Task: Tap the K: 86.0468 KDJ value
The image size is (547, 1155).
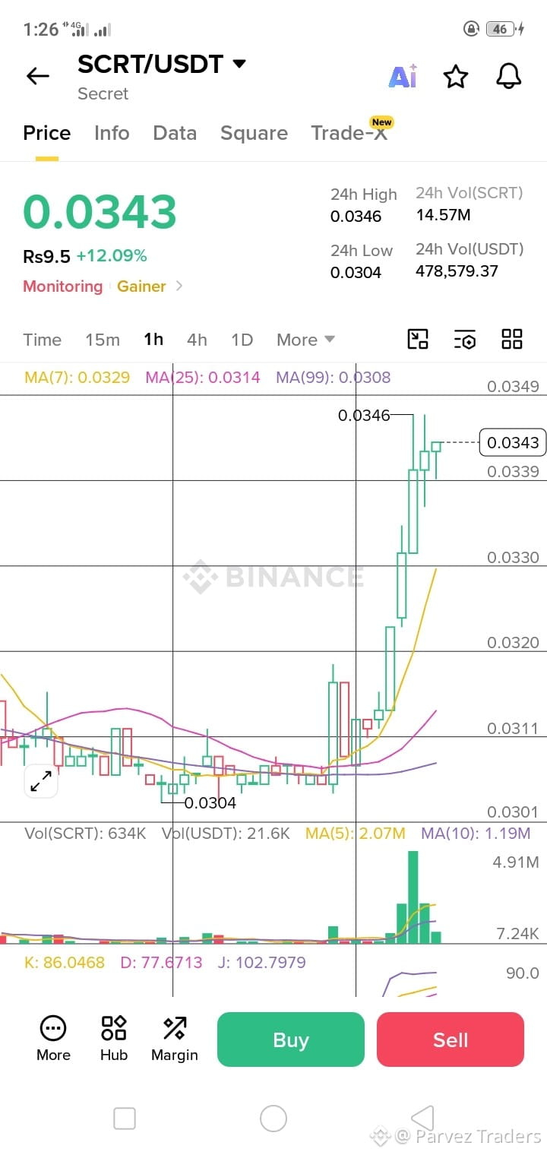Action: (65, 963)
